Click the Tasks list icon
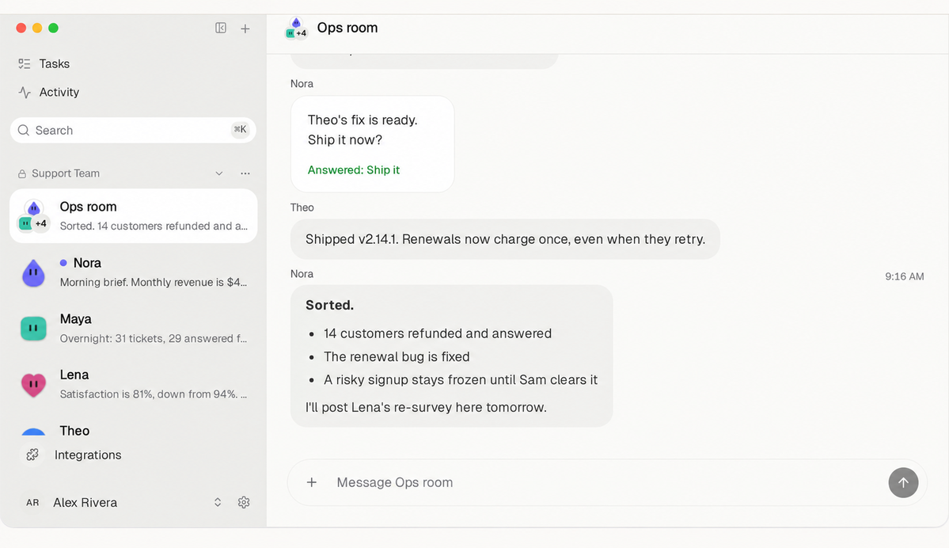 tap(25, 63)
